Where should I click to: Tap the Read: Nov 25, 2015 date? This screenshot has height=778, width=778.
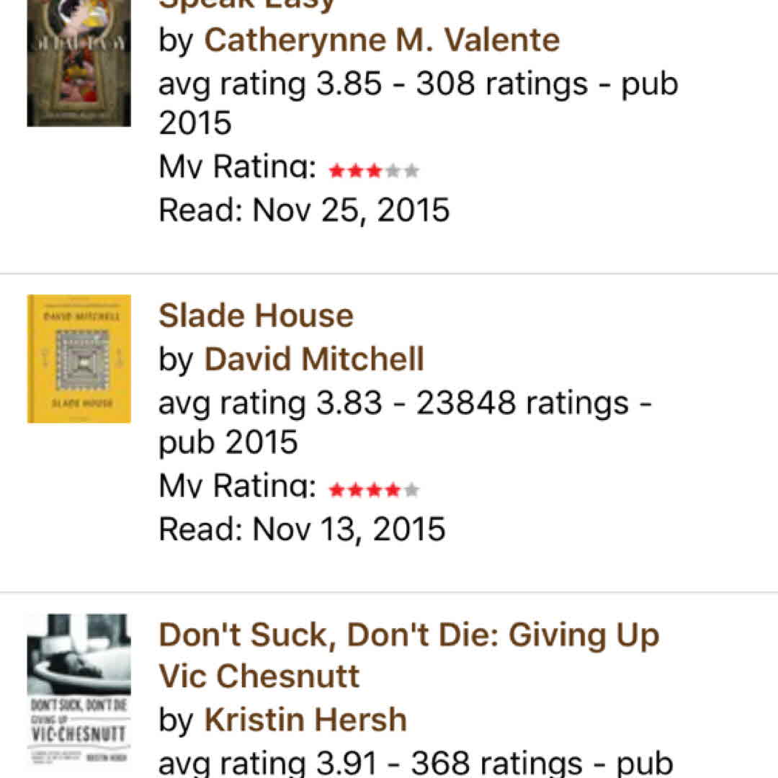pyautogui.click(x=304, y=210)
